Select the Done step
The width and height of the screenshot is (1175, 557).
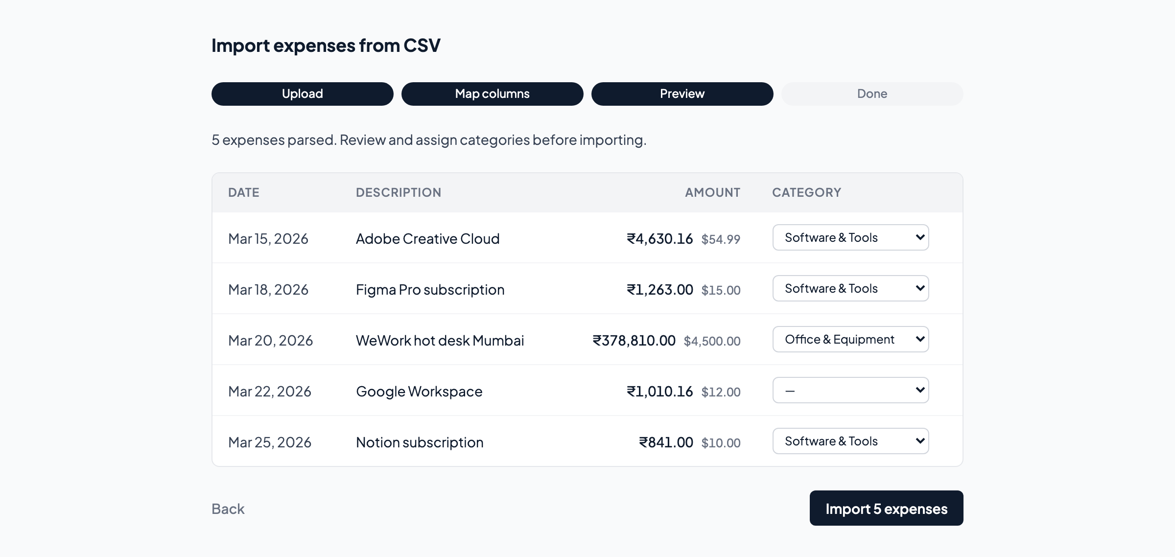871,93
